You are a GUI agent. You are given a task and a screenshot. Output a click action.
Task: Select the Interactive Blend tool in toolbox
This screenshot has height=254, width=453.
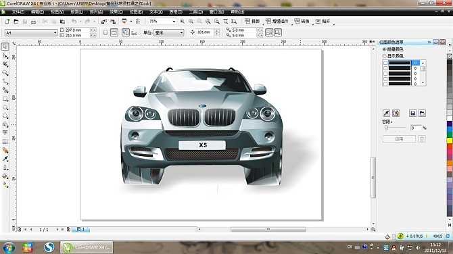tap(5, 150)
